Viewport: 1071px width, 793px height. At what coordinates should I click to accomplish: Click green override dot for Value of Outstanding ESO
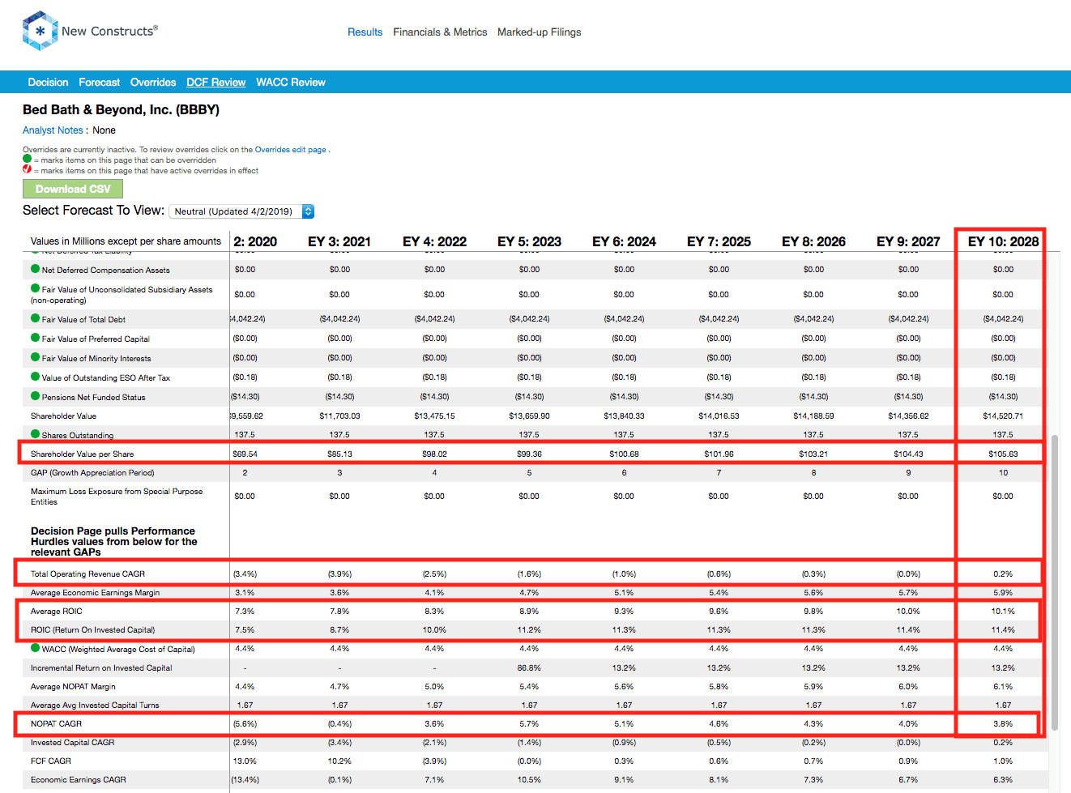click(35, 377)
